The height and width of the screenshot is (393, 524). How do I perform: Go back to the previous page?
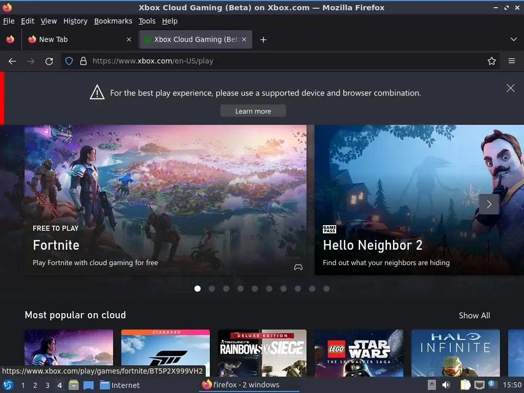pos(12,61)
